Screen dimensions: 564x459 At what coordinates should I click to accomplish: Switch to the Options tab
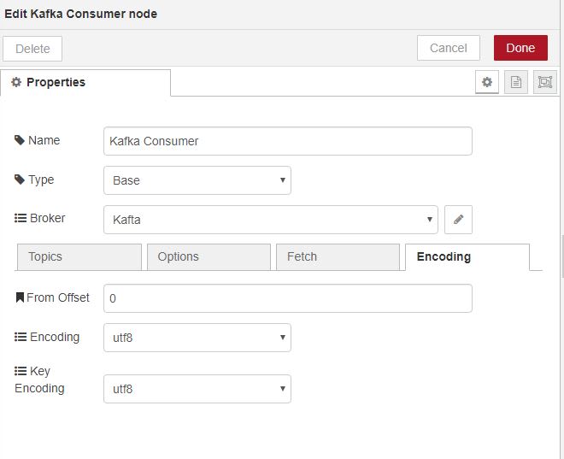coord(209,256)
